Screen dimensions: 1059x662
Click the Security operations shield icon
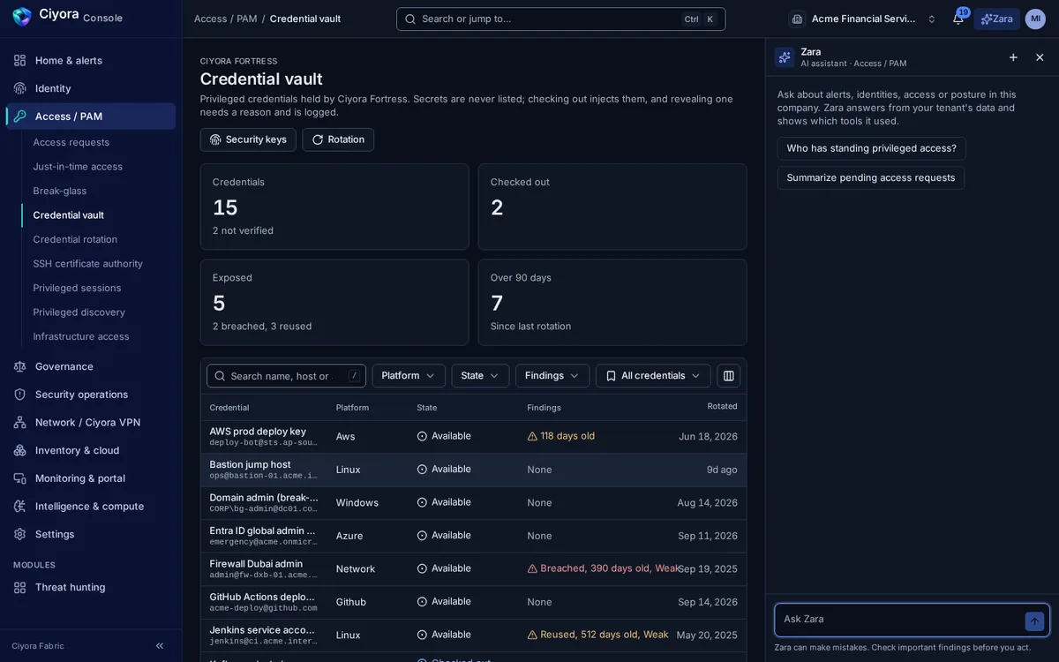click(x=19, y=395)
